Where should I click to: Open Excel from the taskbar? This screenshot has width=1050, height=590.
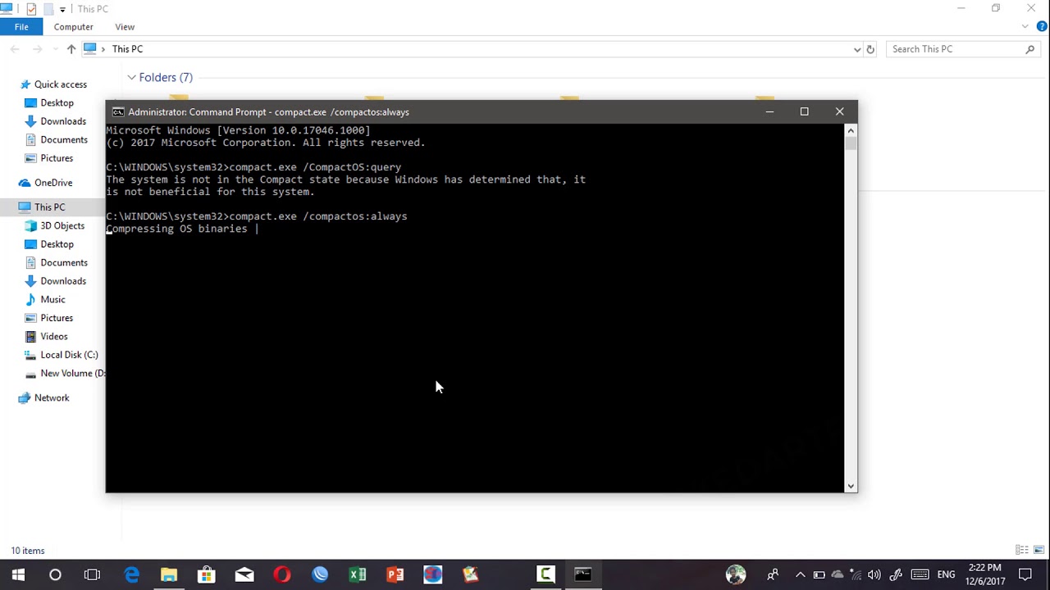pyautogui.click(x=358, y=574)
